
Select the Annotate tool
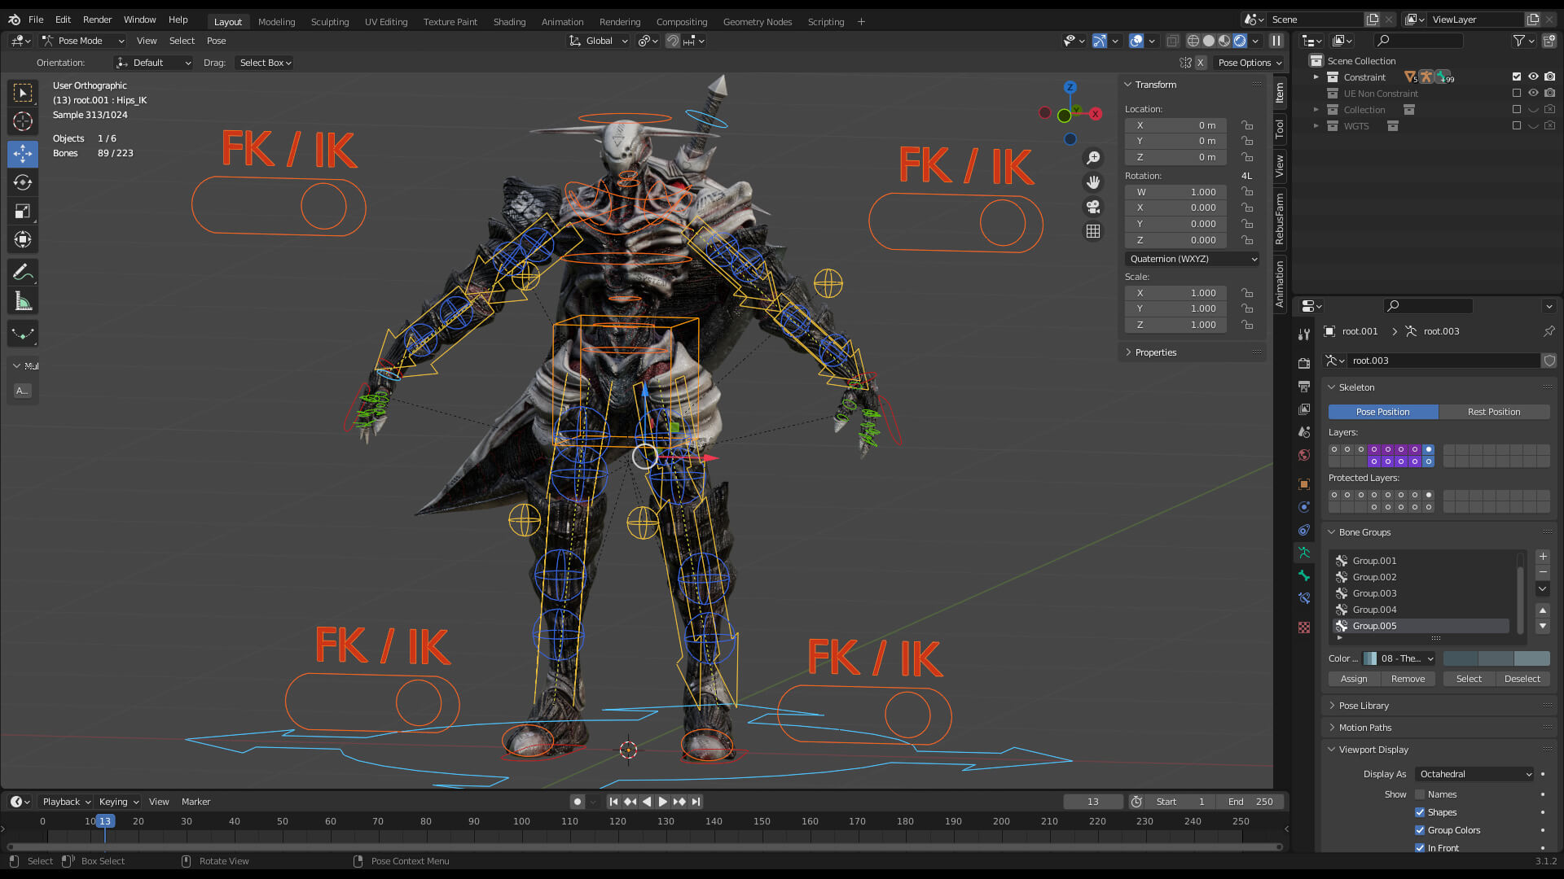coord(23,273)
